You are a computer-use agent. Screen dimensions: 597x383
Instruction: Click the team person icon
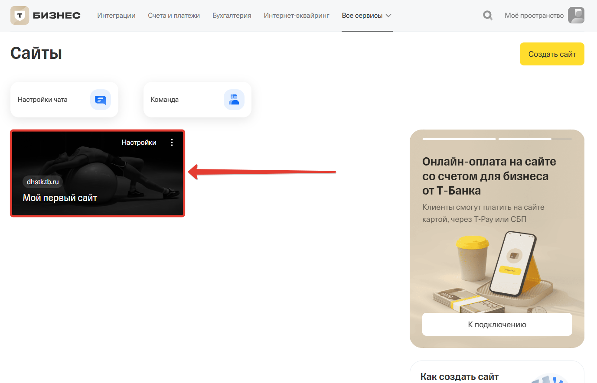pos(234,100)
